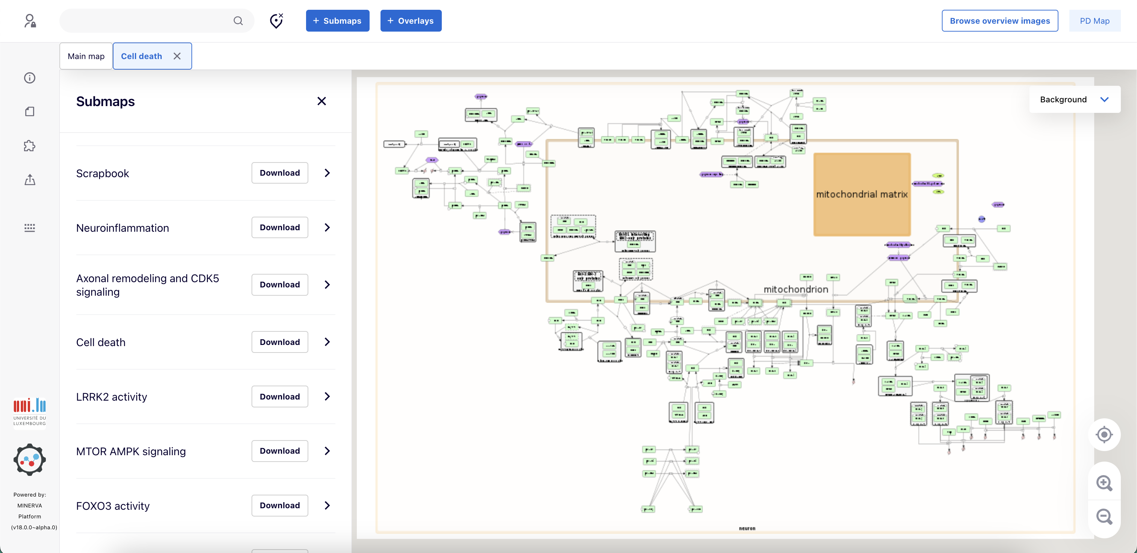Switch to the Main map tab

(86, 56)
